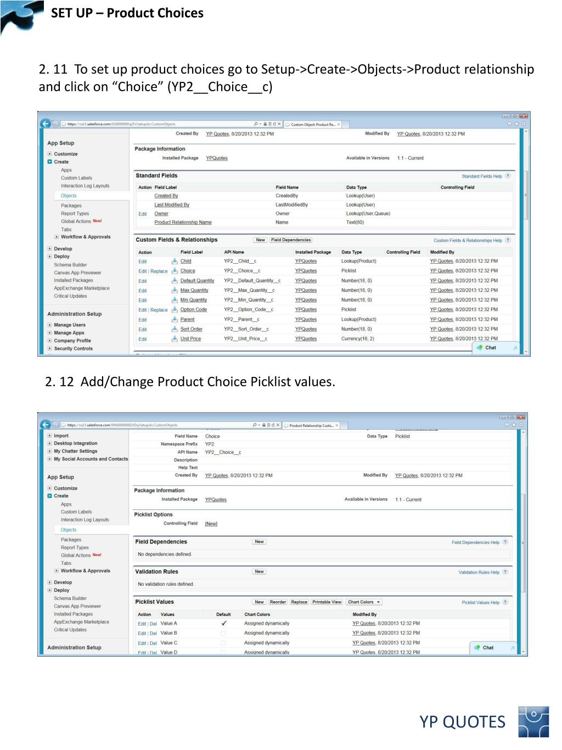Image resolution: width=562 pixels, height=750 pixels.
Task: Expand Workflow & Approvals in Custom Object window
Action: click(x=57, y=237)
